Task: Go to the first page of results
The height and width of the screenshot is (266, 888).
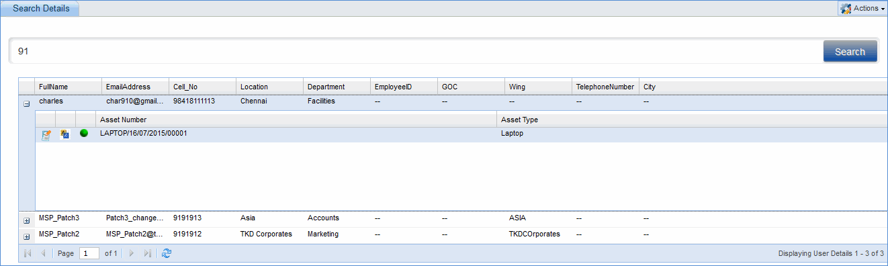Action: coord(28,253)
